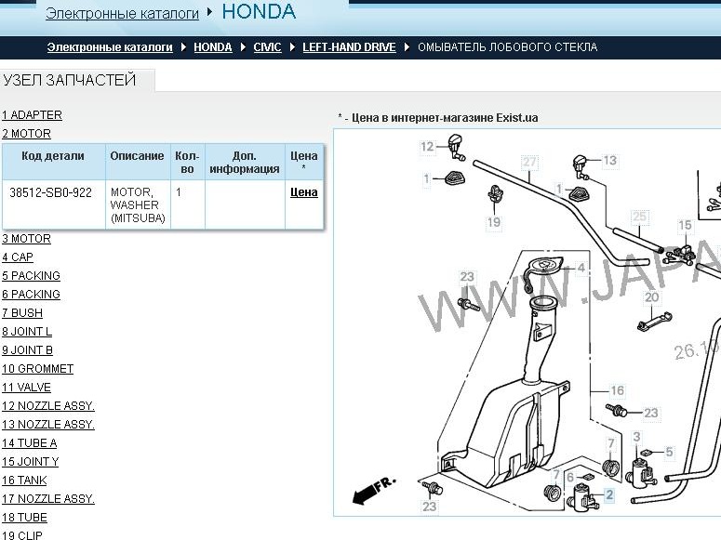Select the 16 TANK part link
Image resolution: width=721 pixels, height=540 pixels.
[24, 481]
